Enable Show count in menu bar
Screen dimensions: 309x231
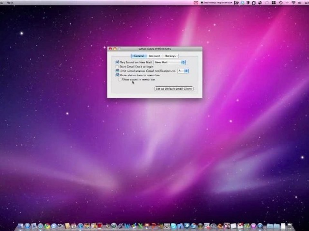(120, 79)
